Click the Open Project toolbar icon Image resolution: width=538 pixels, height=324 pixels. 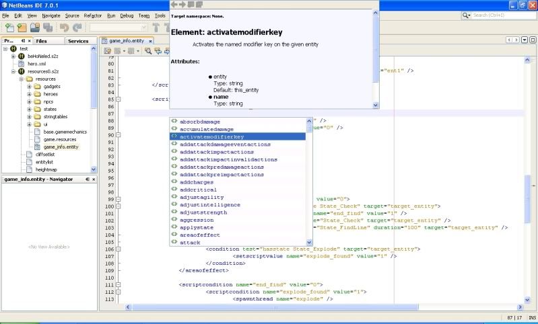coord(36,28)
